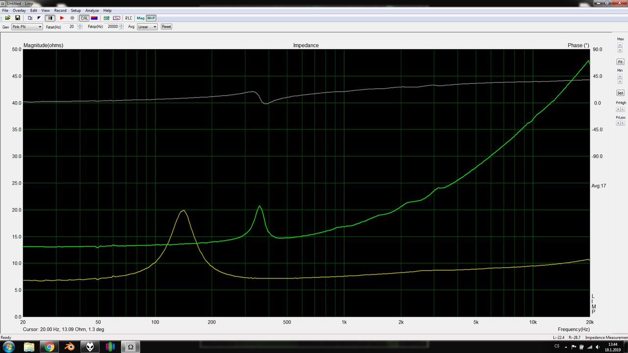This screenshot has width=628, height=353.
Task: Switch to Mag magnitude-only view
Action: point(141,18)
